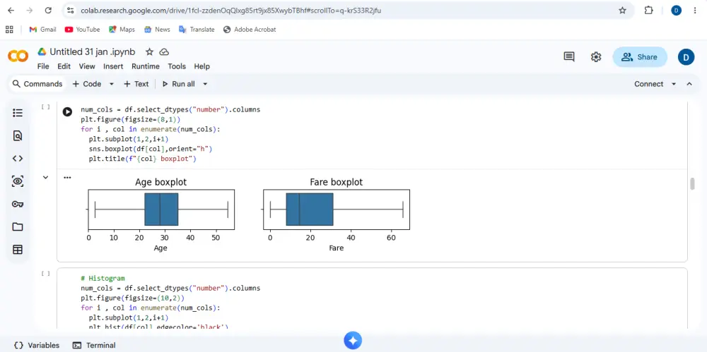Check the cloud save status icon
The height and width of the screenshot is (352, 707).
click(x=164, y=51)
